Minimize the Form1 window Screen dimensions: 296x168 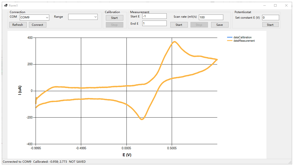click(264, 5)
